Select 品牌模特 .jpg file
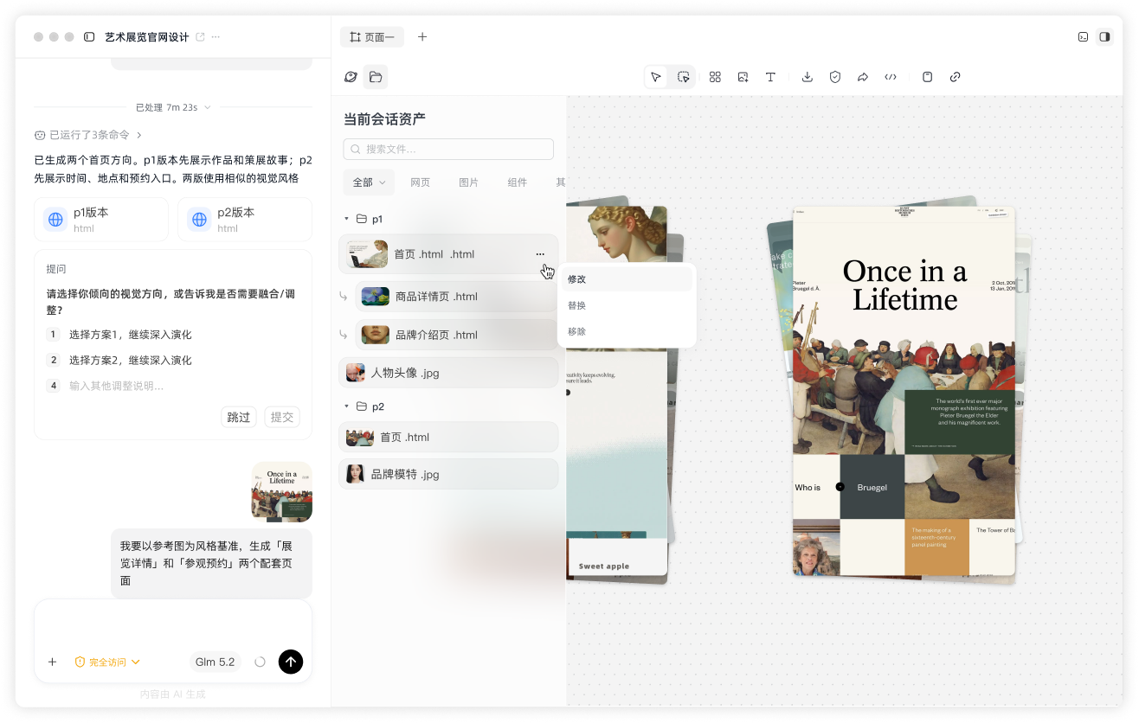 pyautogui.click(x=448, y=474)
